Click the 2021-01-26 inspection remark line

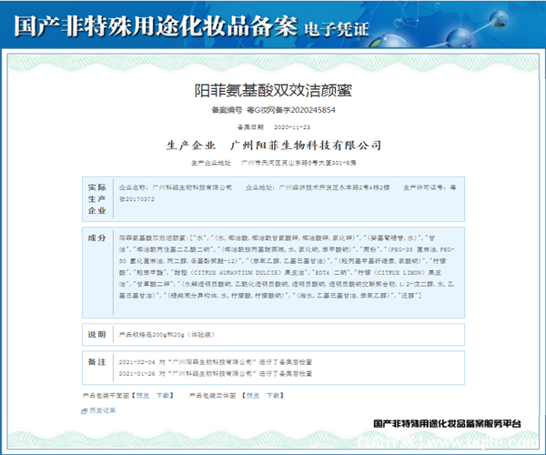pyautogui.click(x=216, y=374)
